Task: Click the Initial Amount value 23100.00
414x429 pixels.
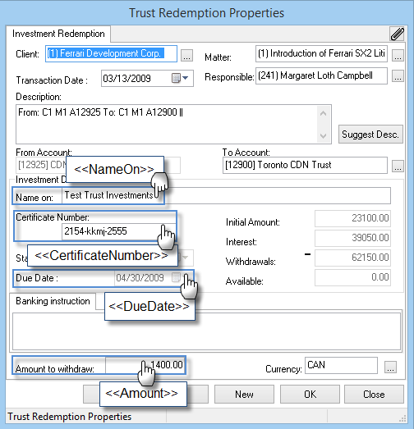Action: [x=352, y=219]
